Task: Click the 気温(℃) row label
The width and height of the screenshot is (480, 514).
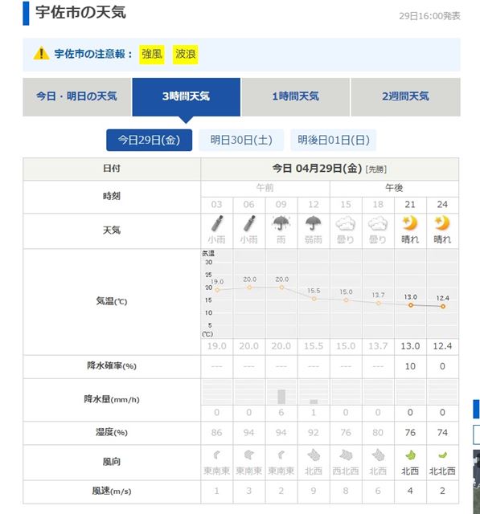Action: [112, 301]
